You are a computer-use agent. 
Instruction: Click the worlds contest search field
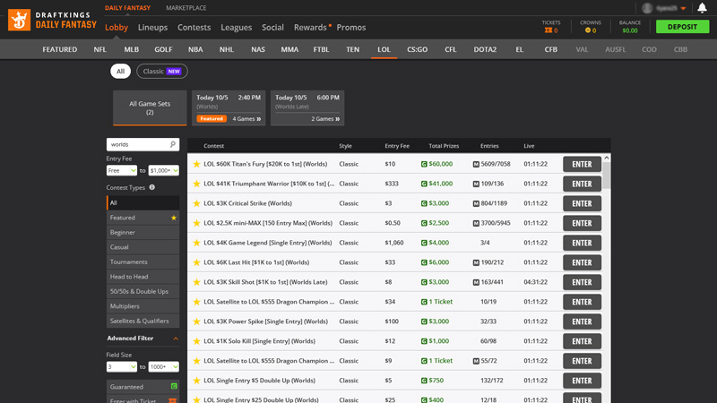(x=136, y=144)
